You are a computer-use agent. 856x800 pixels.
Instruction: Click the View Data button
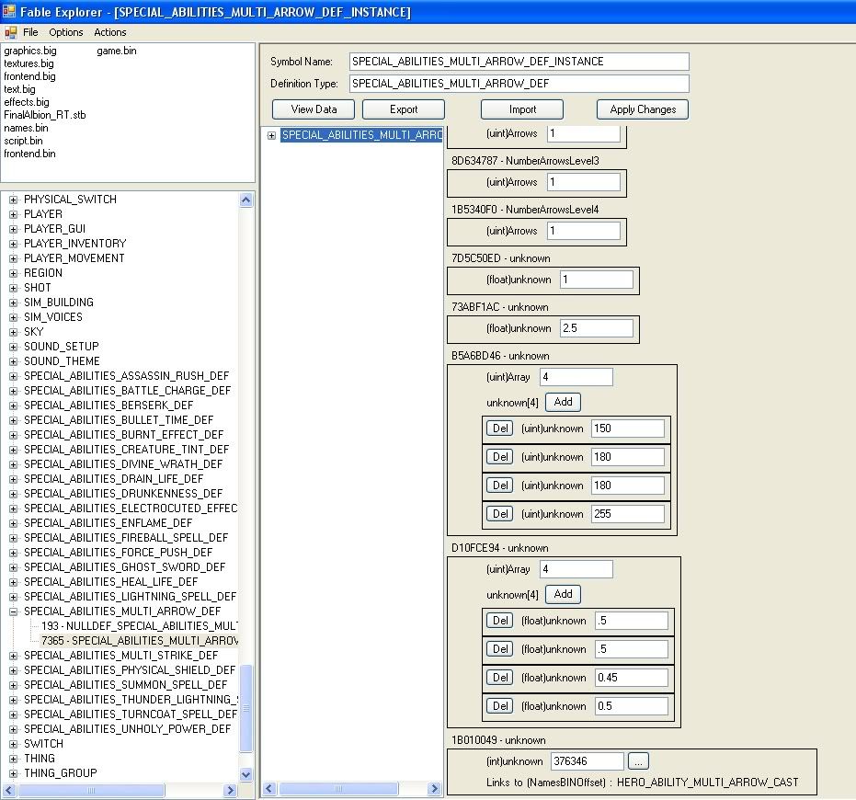click(x=314, y=109)
